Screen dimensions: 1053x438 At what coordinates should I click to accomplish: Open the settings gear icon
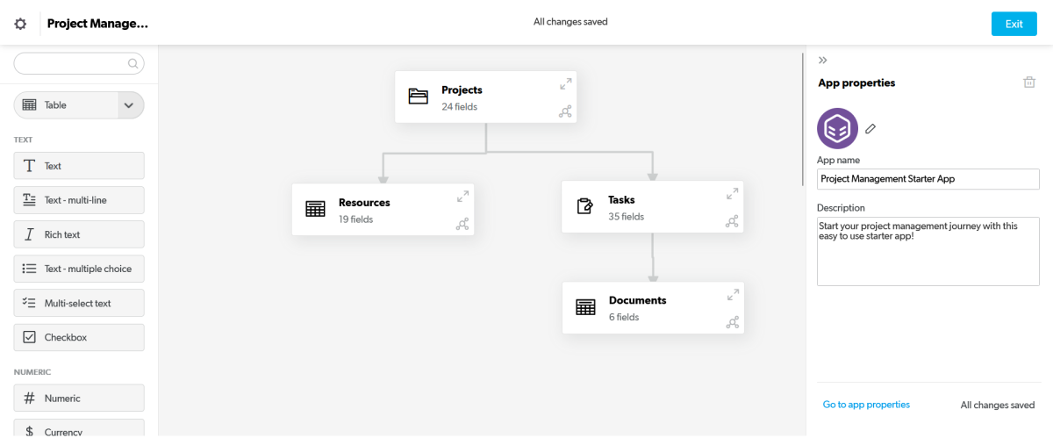click(x=20, y=24)
